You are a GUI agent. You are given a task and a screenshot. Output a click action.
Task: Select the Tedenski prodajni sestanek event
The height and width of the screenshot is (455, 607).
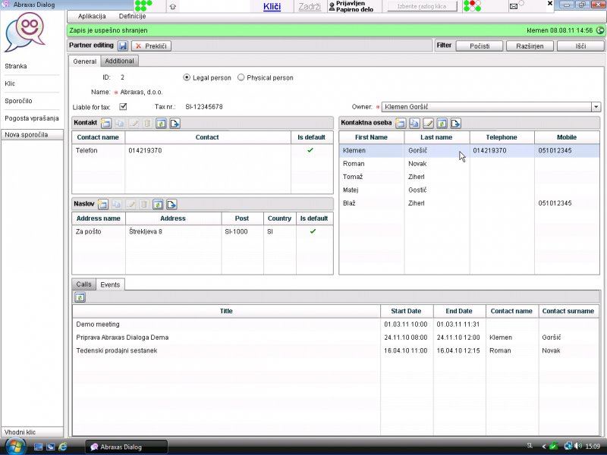click(336, 350)
